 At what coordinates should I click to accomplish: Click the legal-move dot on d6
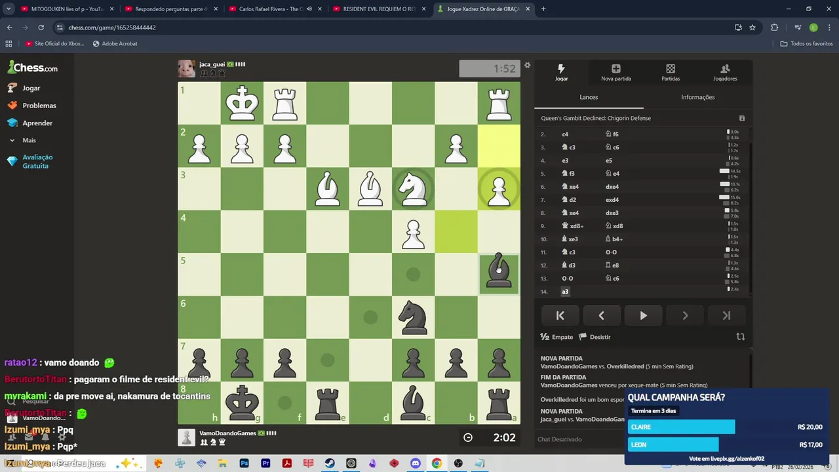click(x=370, y=317)
